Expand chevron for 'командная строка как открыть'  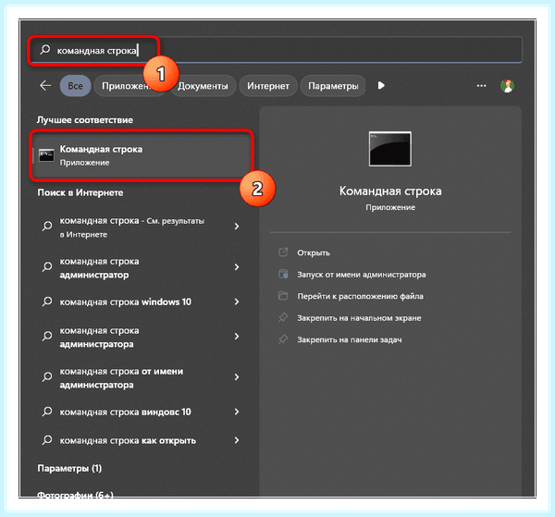tap(237, 440)
